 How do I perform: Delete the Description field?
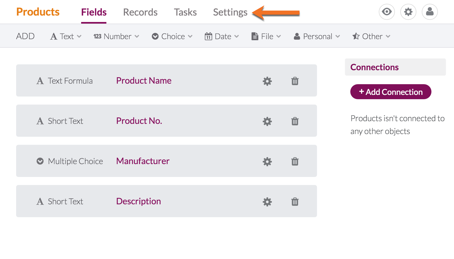[x=295, y=202]
